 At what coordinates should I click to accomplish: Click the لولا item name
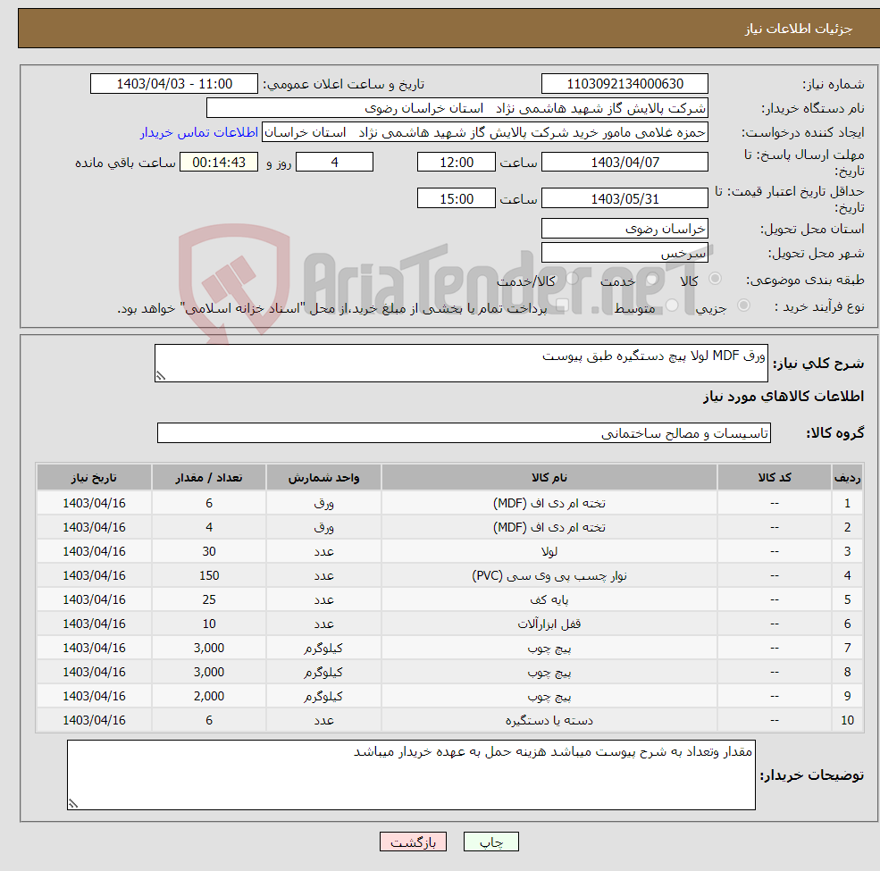(549, 551)
